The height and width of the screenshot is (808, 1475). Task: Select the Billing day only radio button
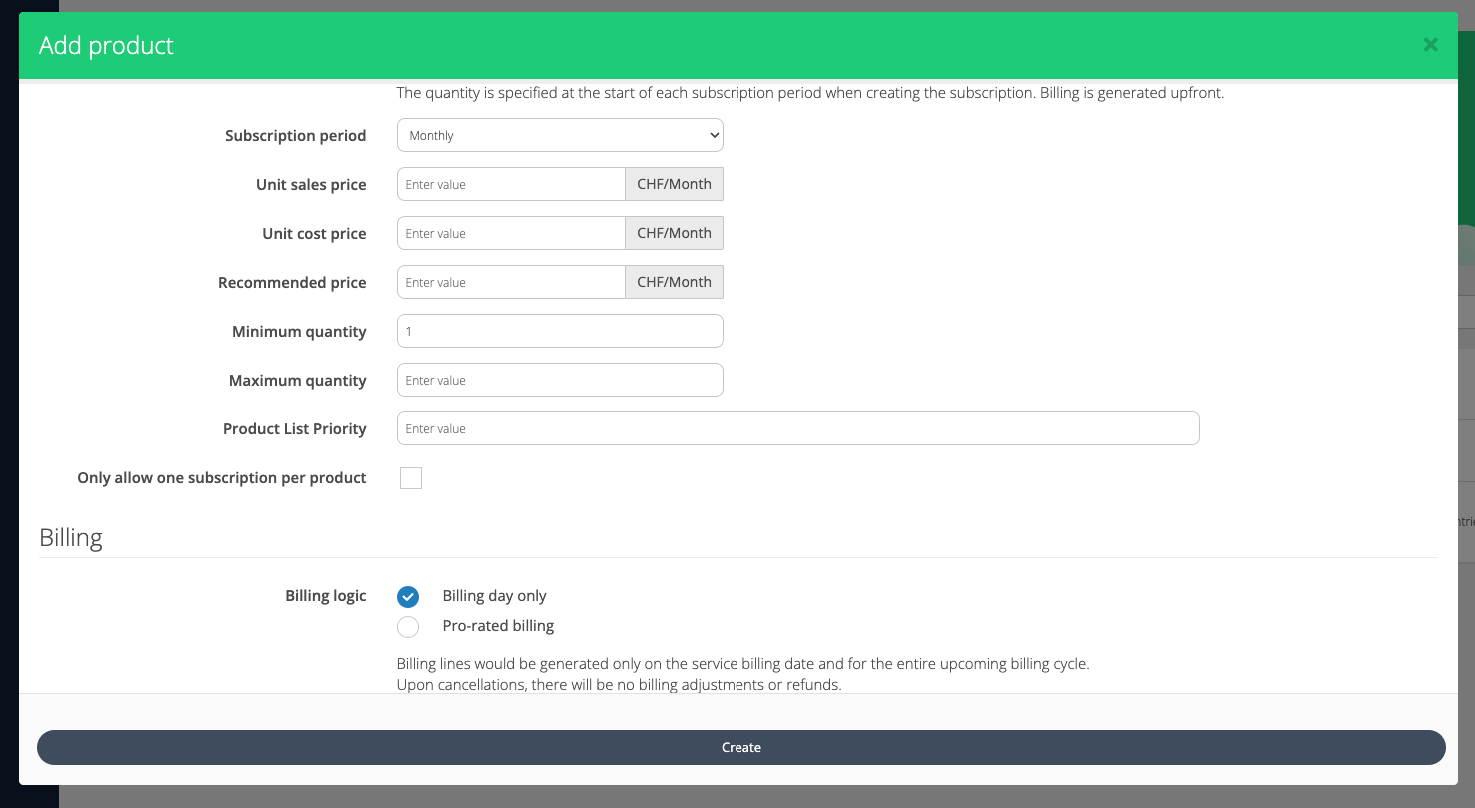click(408, 596)
